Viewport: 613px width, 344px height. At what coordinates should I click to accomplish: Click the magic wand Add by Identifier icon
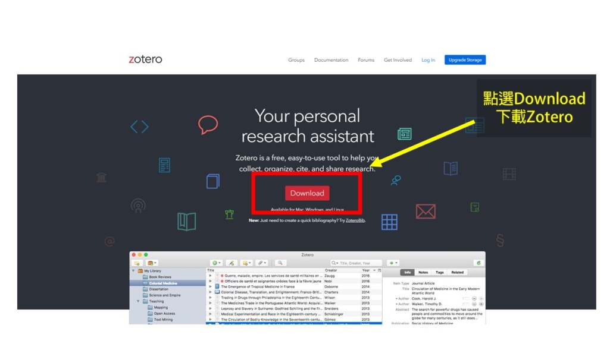click(232, 263)
